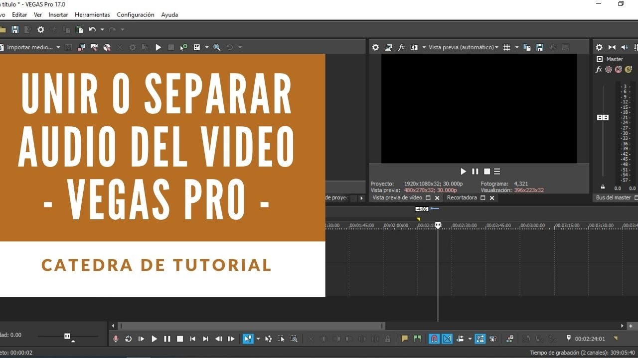Stop video in preview window

487,171
